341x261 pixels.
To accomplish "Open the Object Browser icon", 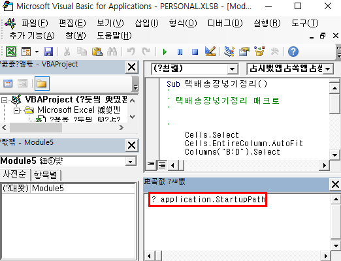I will [259, 52].
